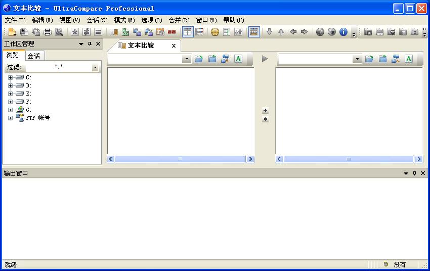Click FTP open icon in right pane

(x=396, y=59)
